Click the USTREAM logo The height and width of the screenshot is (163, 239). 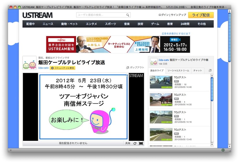point(38,15)
